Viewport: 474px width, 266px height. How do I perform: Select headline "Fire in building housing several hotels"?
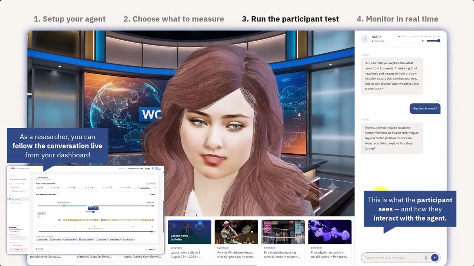pyautogui.click(x=283, y=255)
